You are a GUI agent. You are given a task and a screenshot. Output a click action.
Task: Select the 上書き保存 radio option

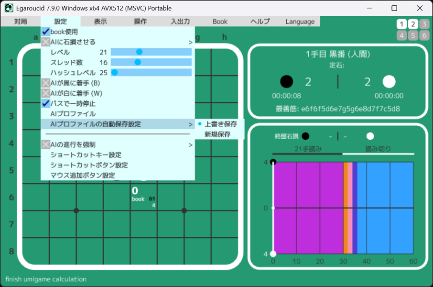(219, 124)
